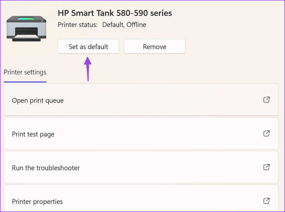Click external link icon beside Run the troubleshooter
Viewport: 285px width, 212px height.
[x=266, y=167]
